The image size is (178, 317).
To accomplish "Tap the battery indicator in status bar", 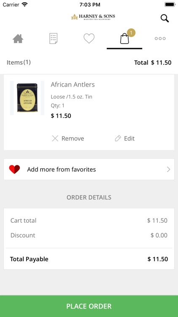I will 170,5.
